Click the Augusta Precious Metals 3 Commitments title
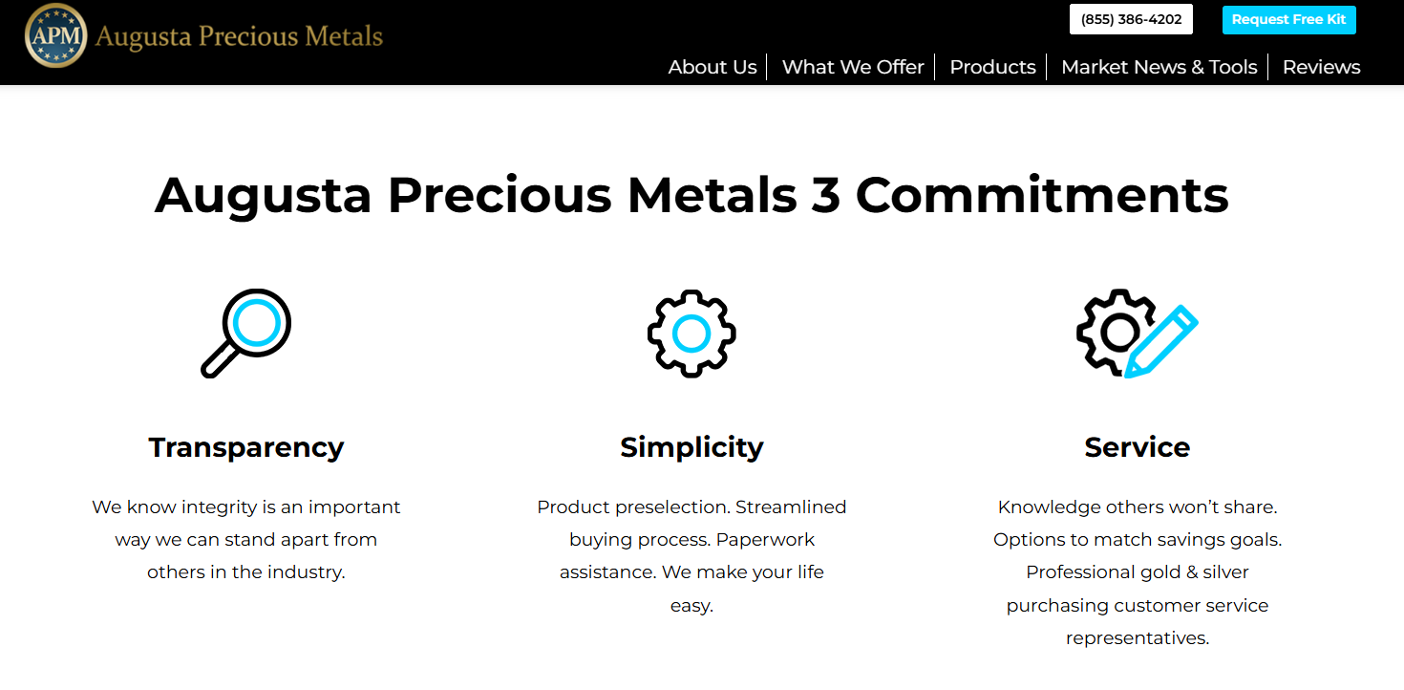1404x690 pixels. [x=691, y=194]
